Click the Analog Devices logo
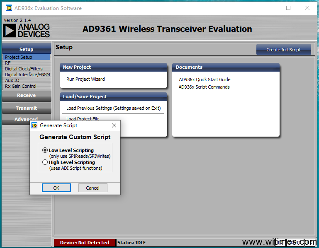This screenshot has width=319, height=248. pos(26,31)
